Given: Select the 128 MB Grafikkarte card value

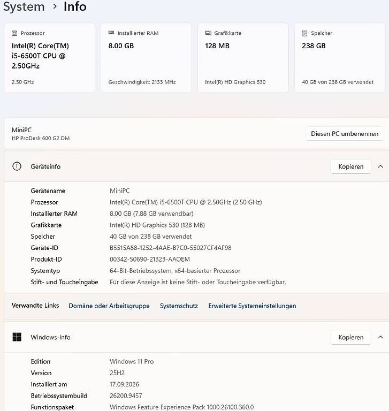Looking at the screenshot, I should (217, 46).
